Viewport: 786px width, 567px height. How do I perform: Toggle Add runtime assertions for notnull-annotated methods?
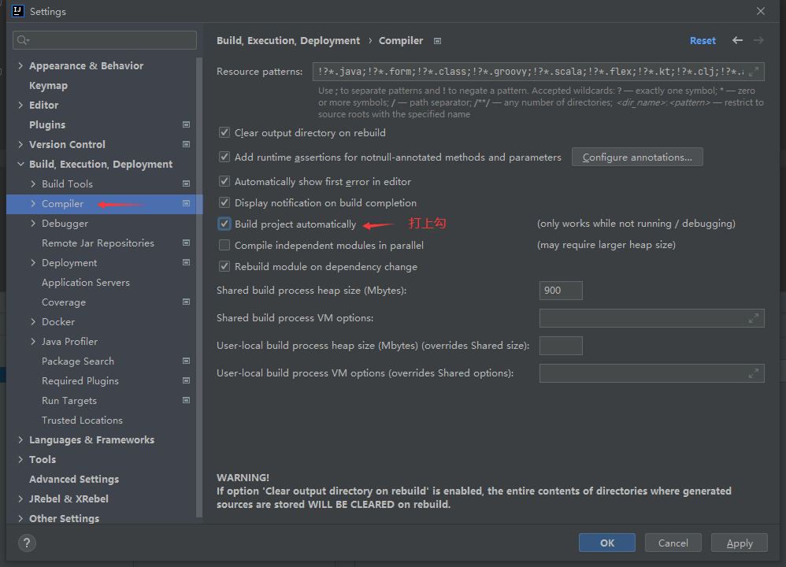click(224, 157)
